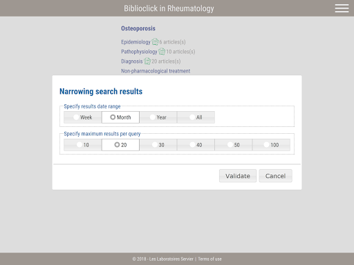Set maximum results to 100

tap(271, 145)
